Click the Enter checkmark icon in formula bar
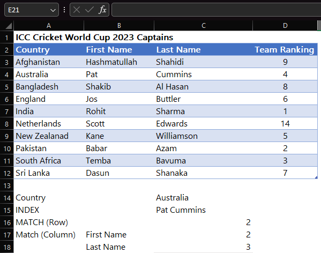Screen dimensions: 321x253 click(89, 10)
